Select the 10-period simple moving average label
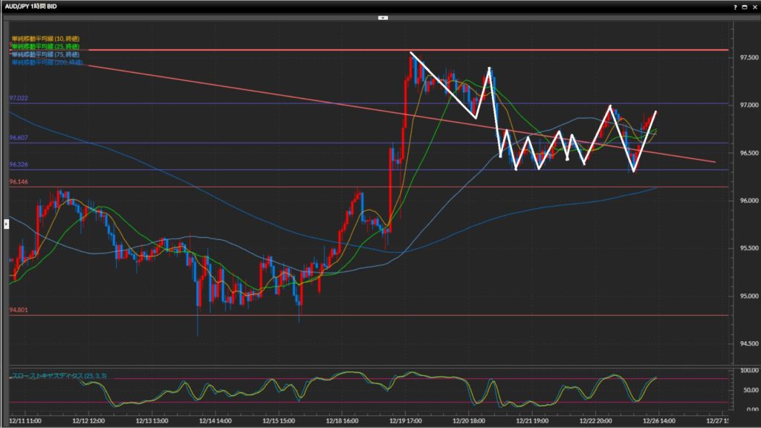 [45, 39]
